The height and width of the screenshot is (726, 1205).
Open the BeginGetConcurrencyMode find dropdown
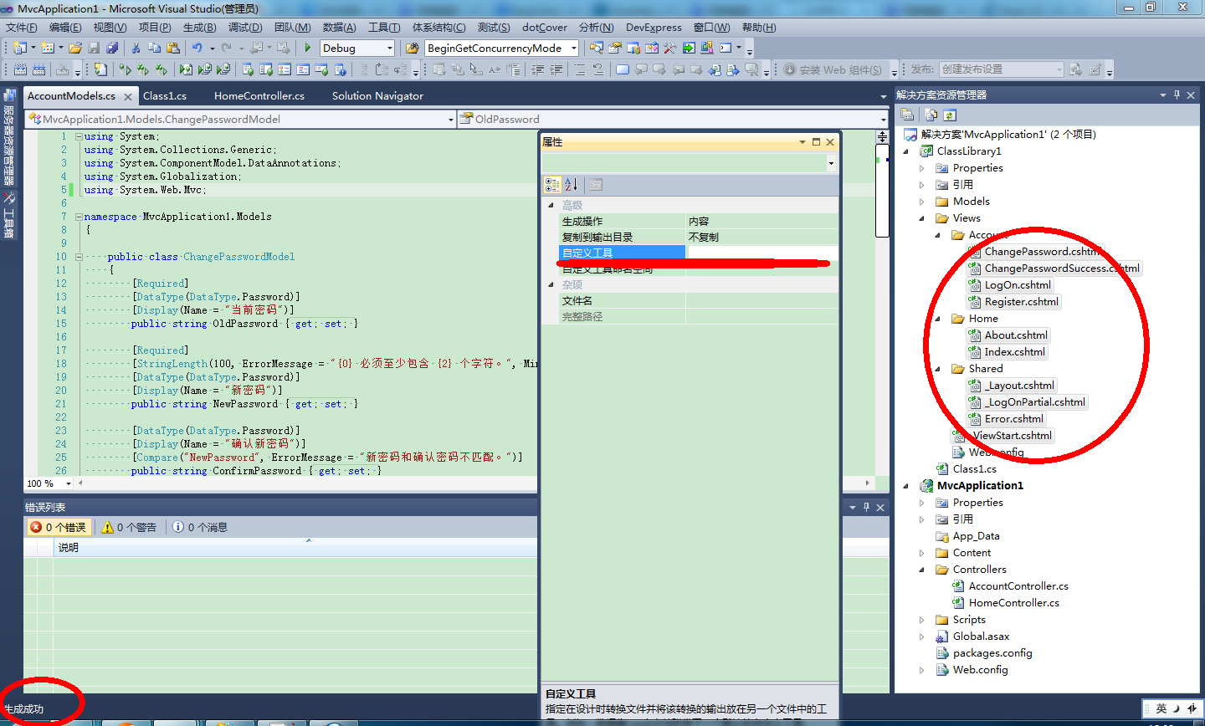click(573, 49)
